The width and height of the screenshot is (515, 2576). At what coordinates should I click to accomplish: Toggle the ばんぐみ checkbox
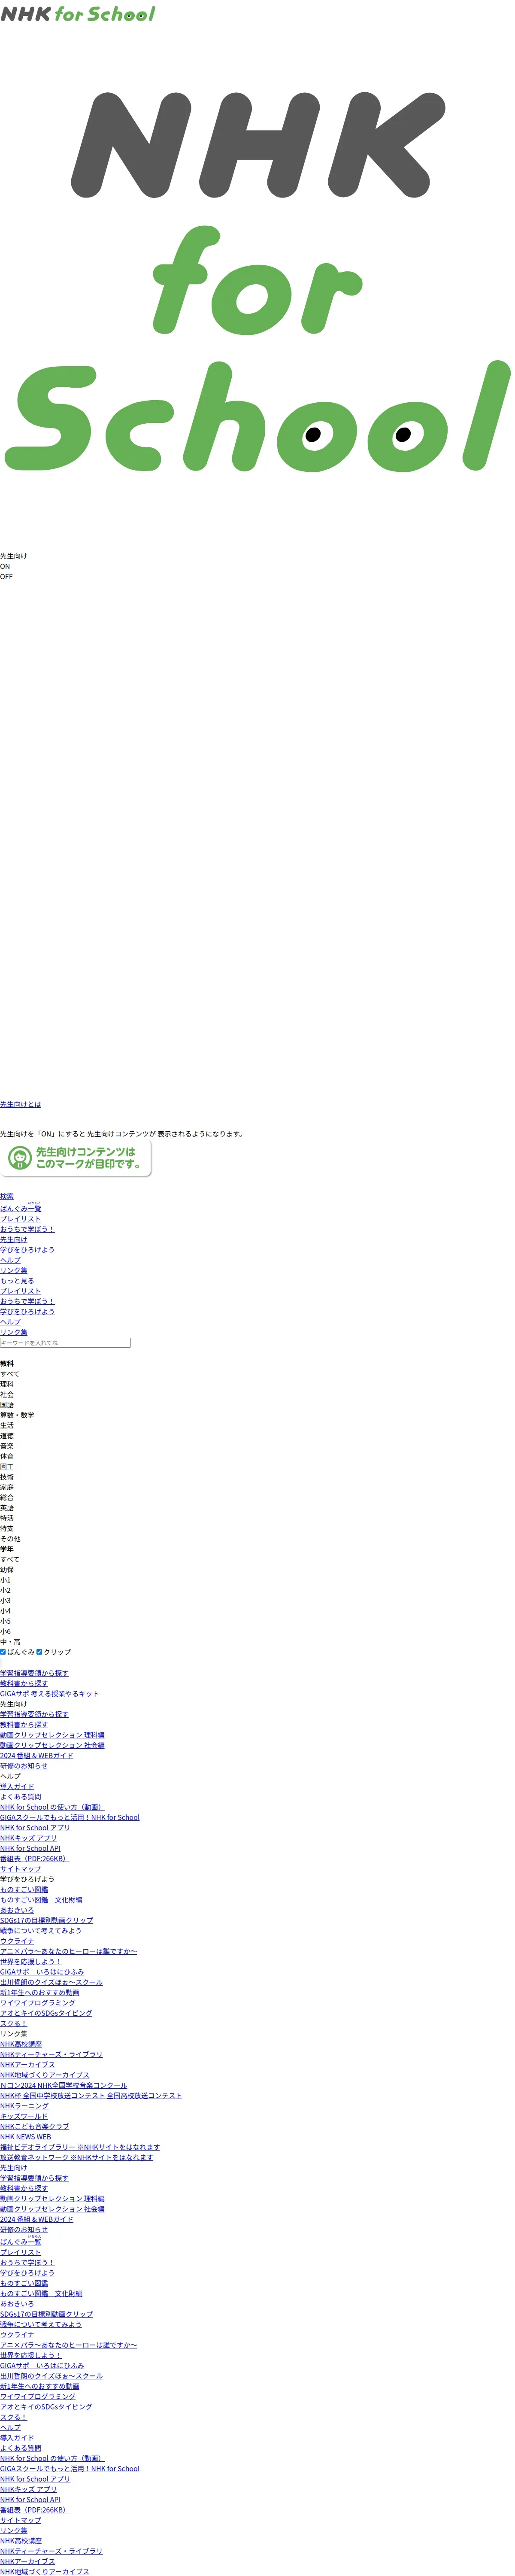click(3, 1652)
